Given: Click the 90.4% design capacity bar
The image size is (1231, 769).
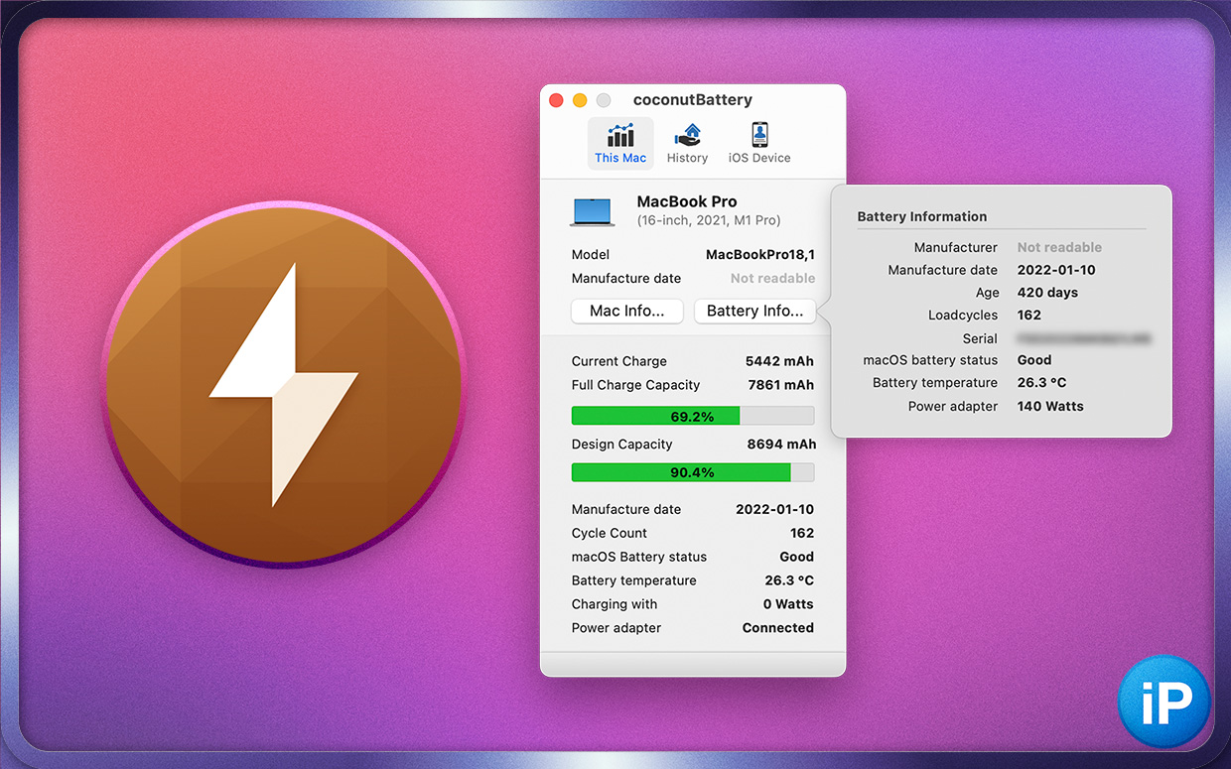Looking at the screenshot, I should click(x=692, y=472).
